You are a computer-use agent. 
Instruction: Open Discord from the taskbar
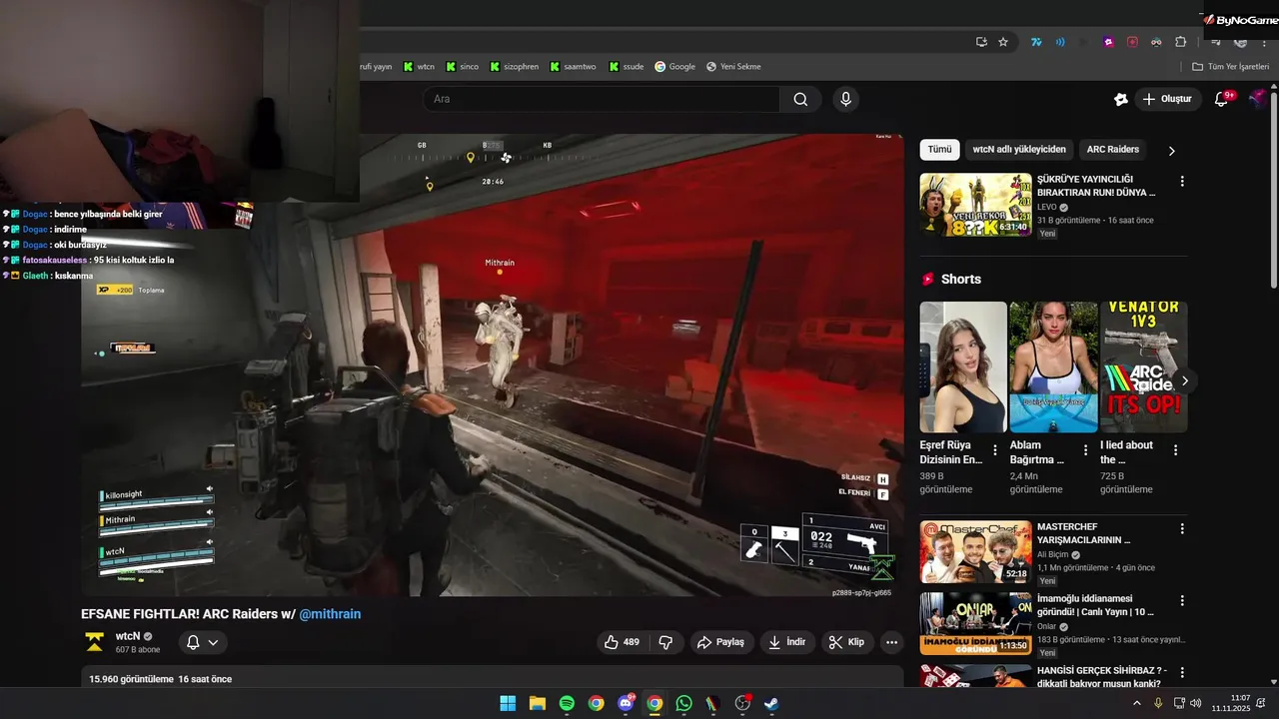626,703
